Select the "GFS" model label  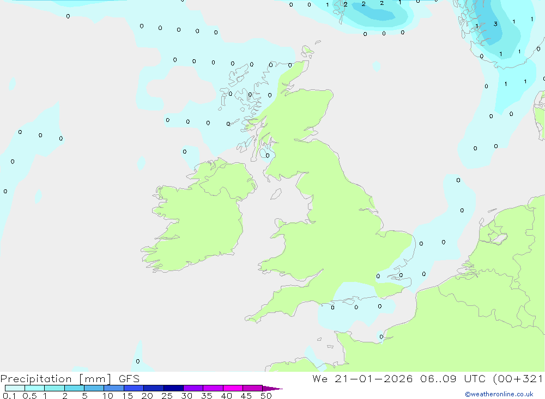tap(129, 379)
